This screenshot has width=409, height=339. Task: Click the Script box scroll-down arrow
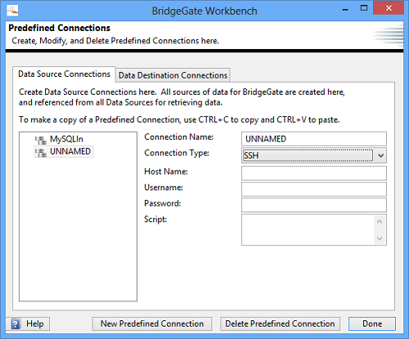tap(380, 239)
